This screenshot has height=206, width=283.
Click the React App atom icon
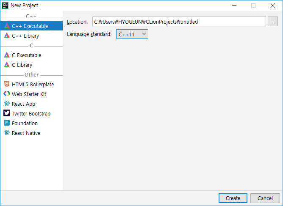(x=7, y=104)
